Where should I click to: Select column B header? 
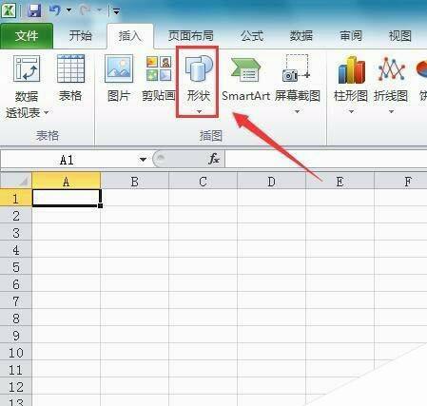[x=135, y=182]
